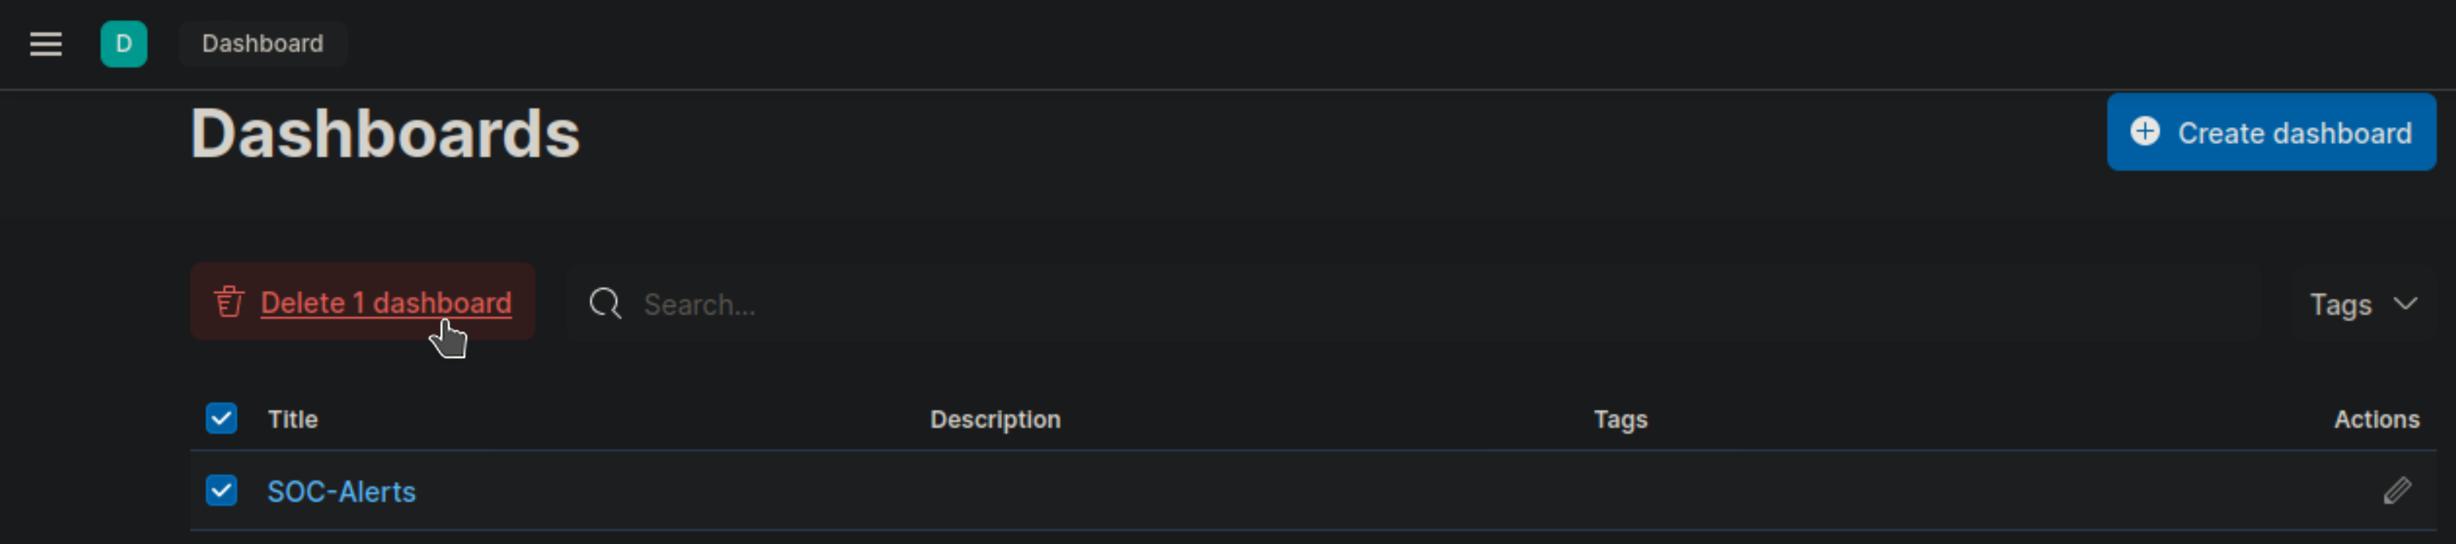Click the Dashboards page heading

click(385, 133)
